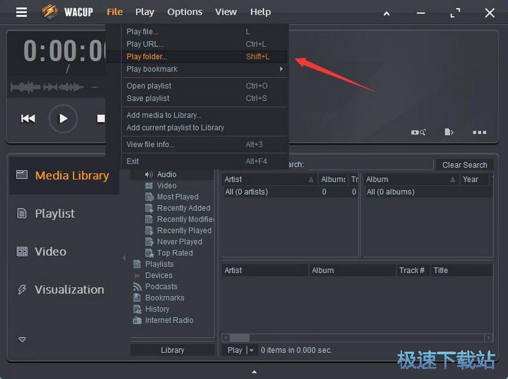Jump to previous track

click(28, 118)
